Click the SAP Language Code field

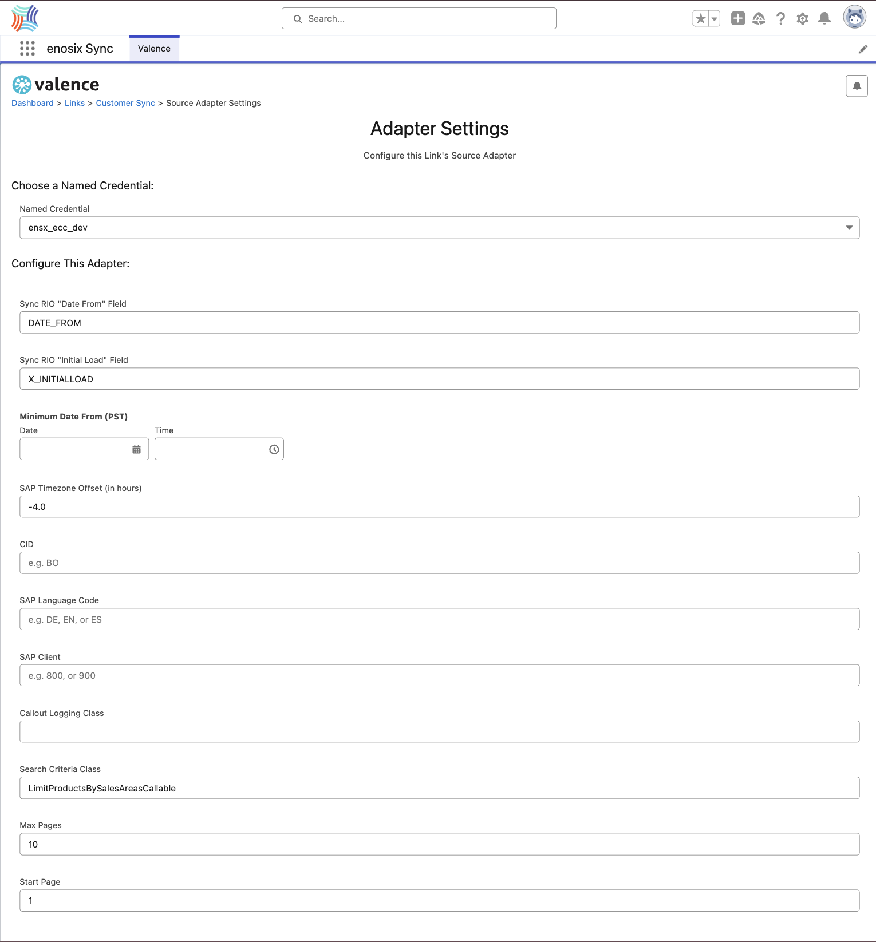point(440,619)
